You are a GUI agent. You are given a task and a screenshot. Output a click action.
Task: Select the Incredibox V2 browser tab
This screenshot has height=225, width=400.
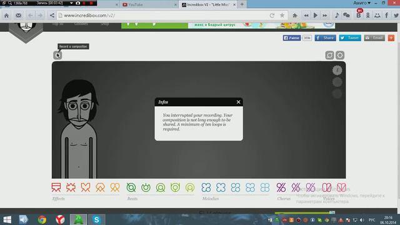pos(208,4)
